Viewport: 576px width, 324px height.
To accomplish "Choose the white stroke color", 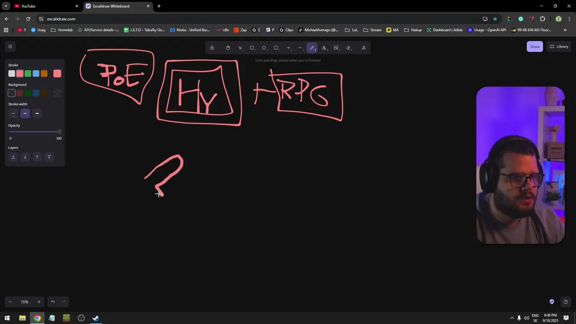I will coord(12,73).
